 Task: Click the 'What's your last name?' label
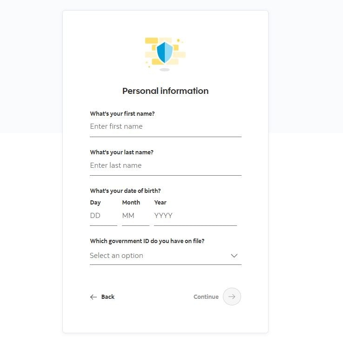pyautogui.click(x=121, y=152)
